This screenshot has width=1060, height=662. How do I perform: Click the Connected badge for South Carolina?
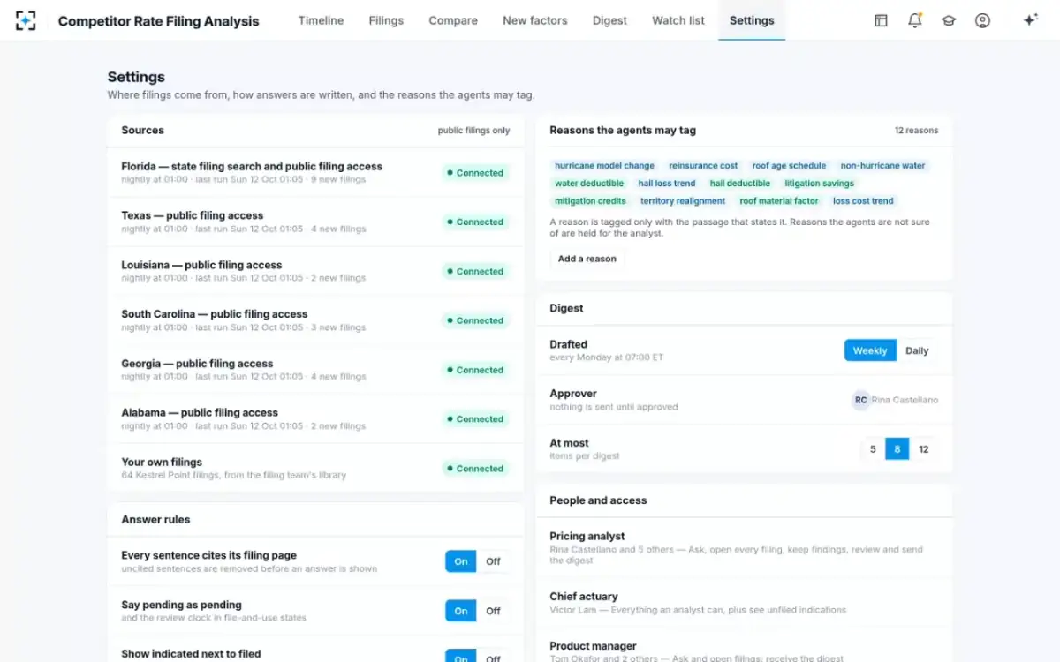point(475,321)
